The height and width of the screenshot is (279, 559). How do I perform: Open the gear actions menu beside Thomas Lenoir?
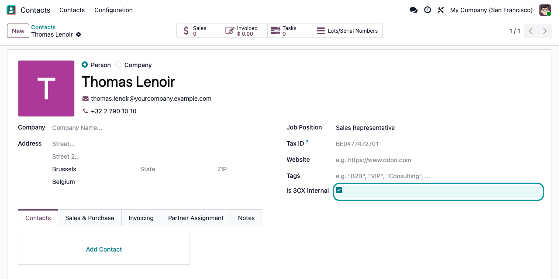click(79, 34)
